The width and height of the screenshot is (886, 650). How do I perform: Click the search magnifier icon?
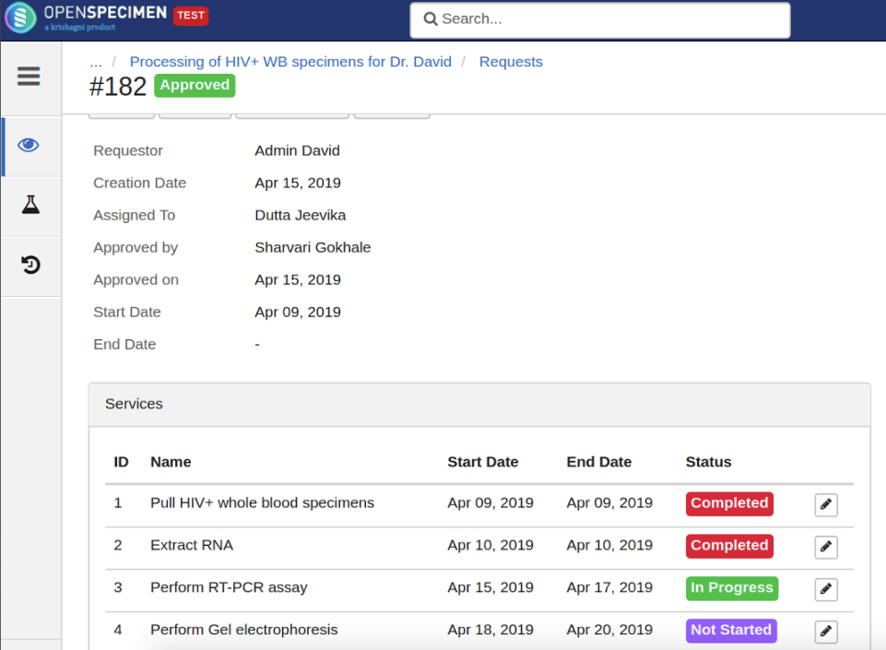pos(430,19)
